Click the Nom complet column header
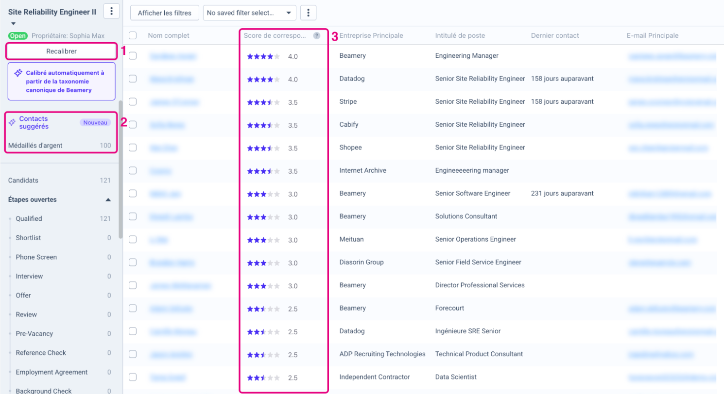 [x=169, y=35]
